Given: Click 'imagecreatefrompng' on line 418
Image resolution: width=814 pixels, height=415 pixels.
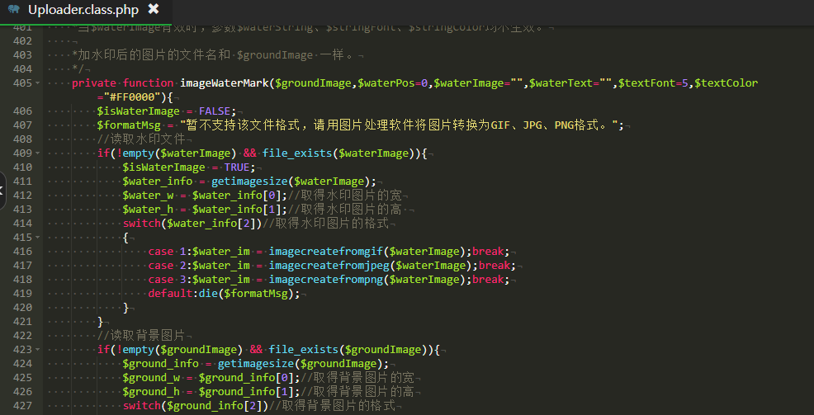Looking at the screenshot, I should [326, 279].
